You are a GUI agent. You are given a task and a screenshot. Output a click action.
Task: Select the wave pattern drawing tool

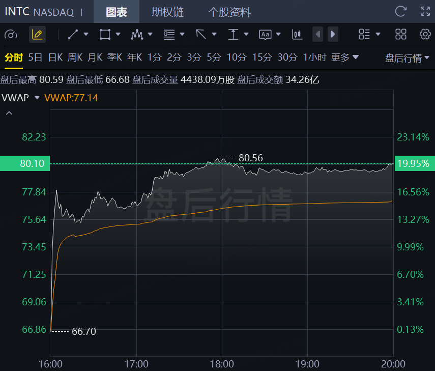[137, 35]
